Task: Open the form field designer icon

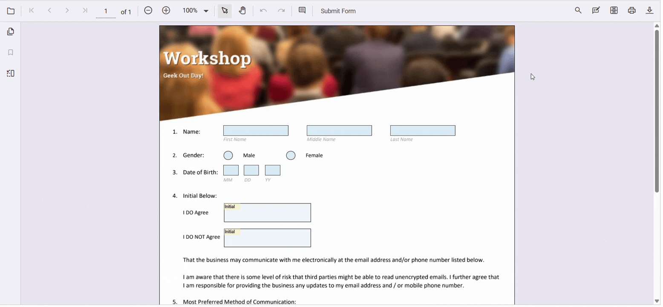Action: tap(614, 10)
